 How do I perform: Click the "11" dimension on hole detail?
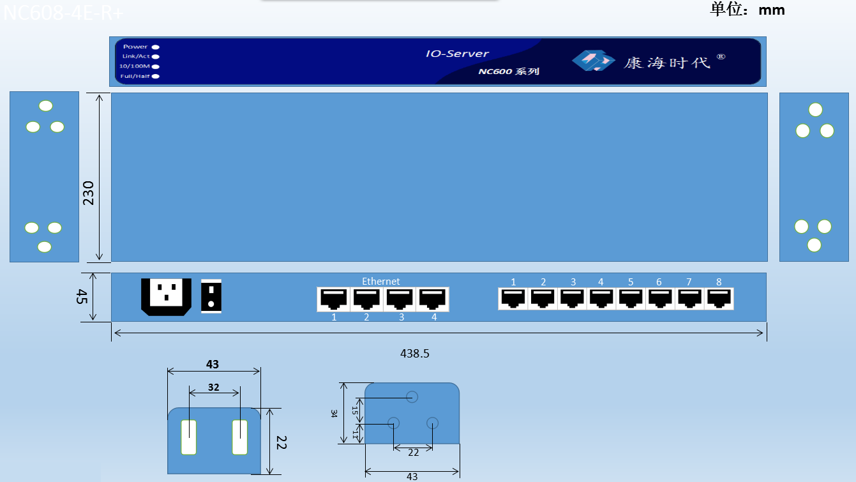coord(355,434)
